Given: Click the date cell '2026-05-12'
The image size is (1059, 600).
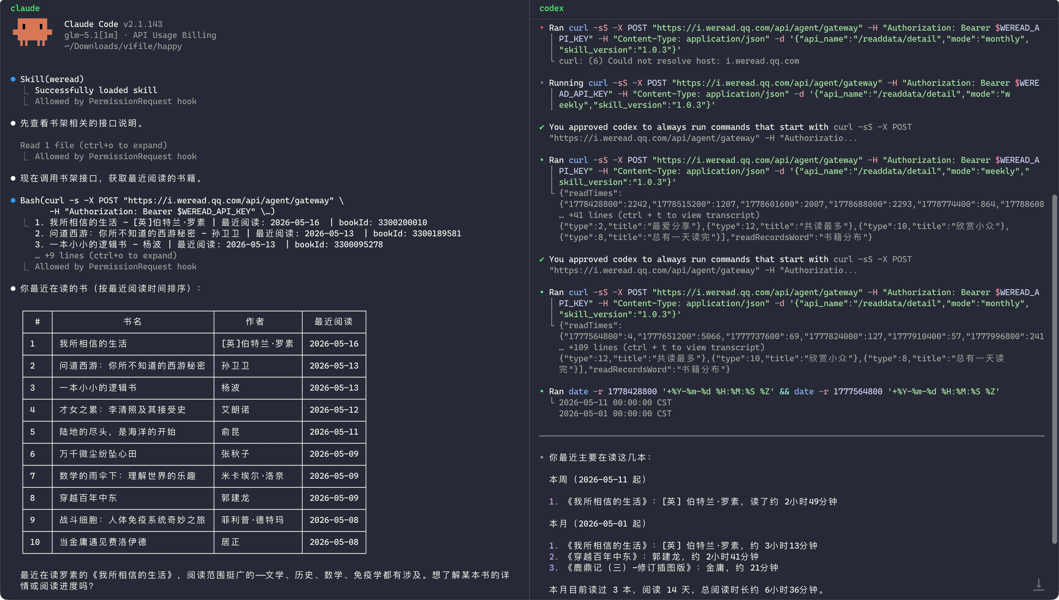Looking at the screenshot, I should [x=334, y=410].
